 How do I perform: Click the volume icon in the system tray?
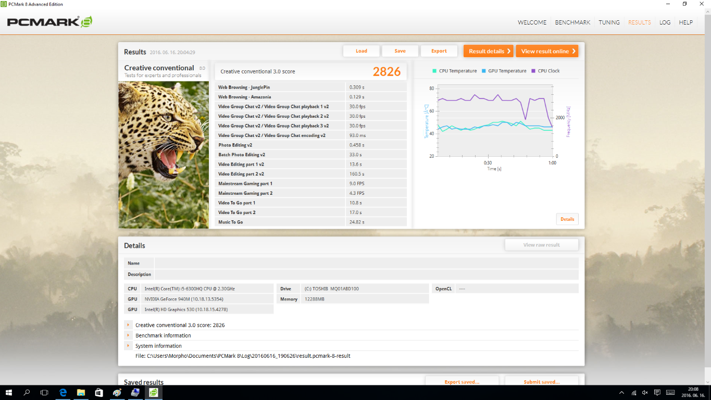645,392
